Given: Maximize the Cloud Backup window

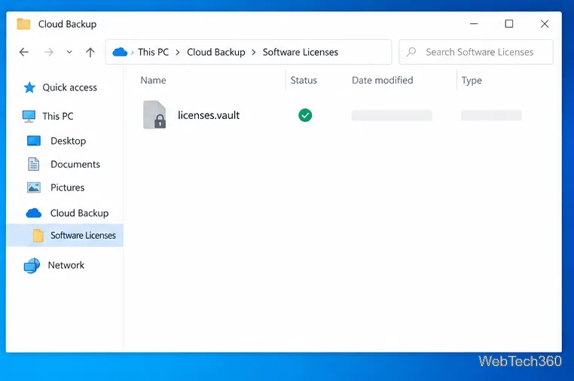Looking at the screenshot, I should pyautogui.click(x=508, y=24).
